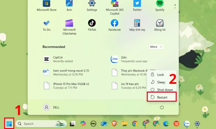This screenshot has width=216, height=129.
Task: Launch the To Do app
Action: coord(47,25)
